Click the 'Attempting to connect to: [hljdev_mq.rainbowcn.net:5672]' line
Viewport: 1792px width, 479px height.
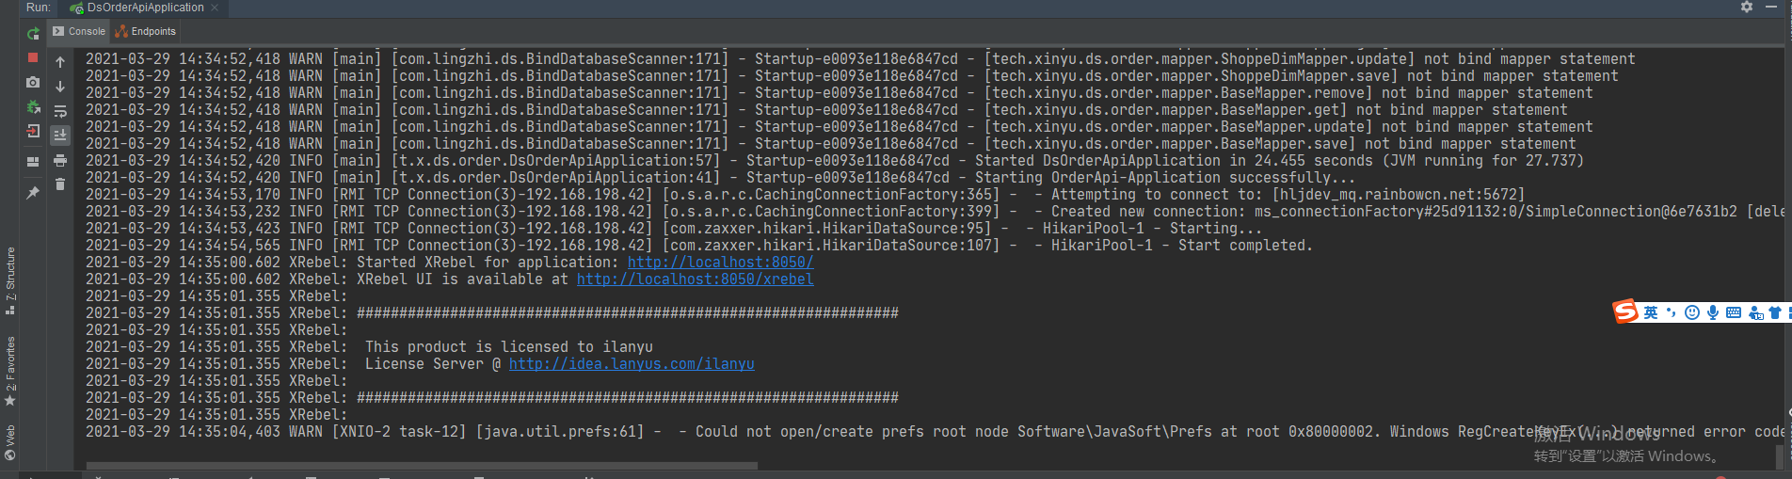click(x=805, y=195)
